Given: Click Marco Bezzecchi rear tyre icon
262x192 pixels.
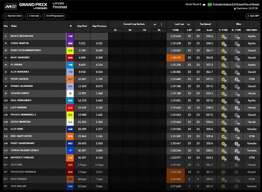Looking at the screenshot, I should click(x=237, y=36).
